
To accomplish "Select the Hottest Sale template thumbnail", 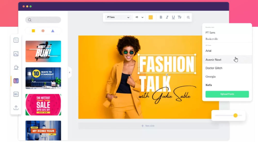I will (x=43, y=105).
